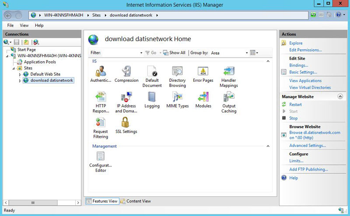350x216 pixels.
Task: Click the refresh page icon
Action: pos(313,15)
